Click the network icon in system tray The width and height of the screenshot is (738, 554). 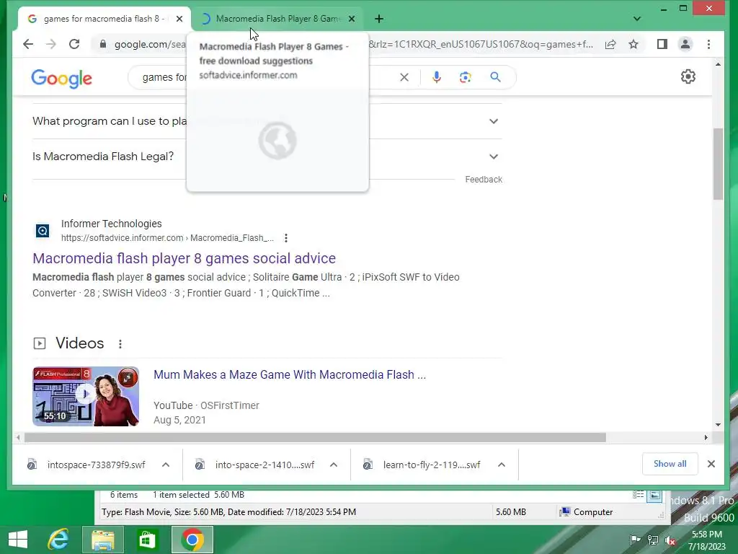653,540
